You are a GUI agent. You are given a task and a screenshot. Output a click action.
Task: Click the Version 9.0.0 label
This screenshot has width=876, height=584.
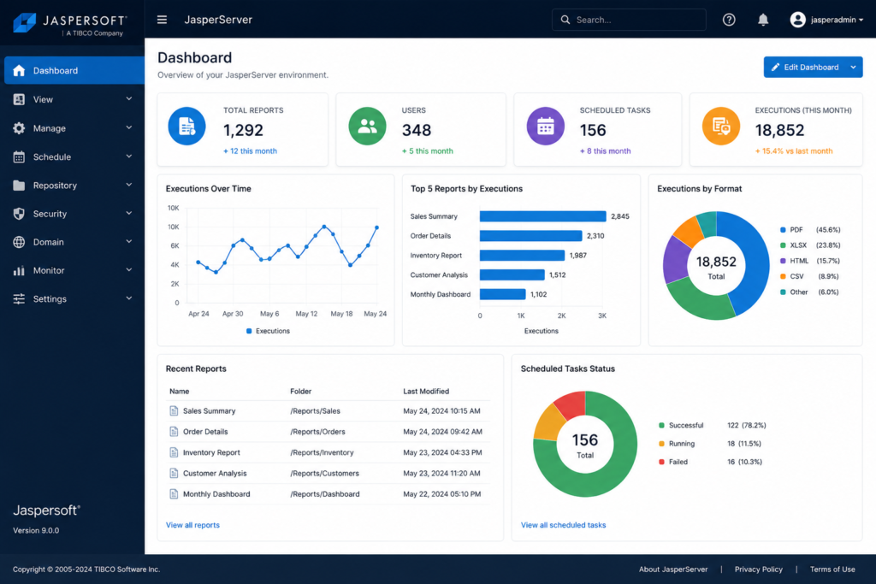(x=36, y=530)
